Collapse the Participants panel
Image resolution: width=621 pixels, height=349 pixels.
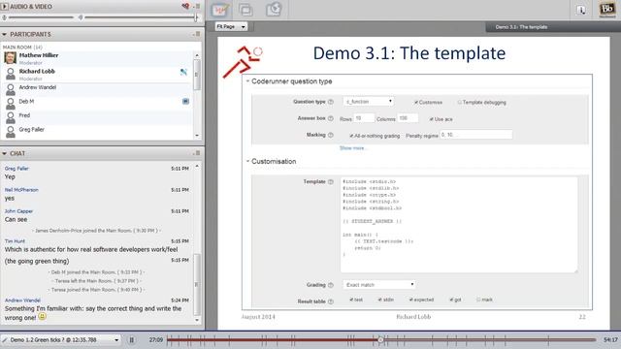coord(4,35)
